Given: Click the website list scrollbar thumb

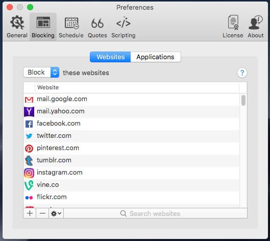Looking at the screenshot, I should [243, 100].
